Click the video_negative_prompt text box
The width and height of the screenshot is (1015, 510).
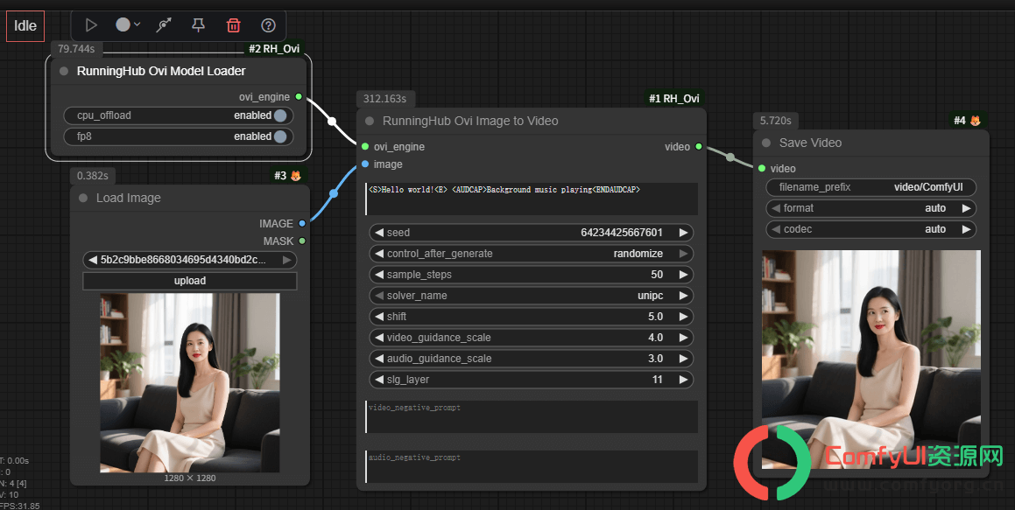pos(532,417)
